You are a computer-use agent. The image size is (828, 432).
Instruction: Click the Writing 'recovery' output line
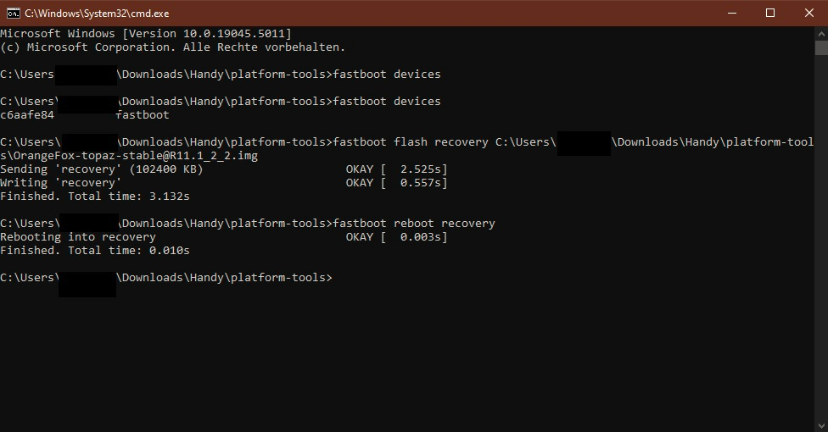coord(60,183)
